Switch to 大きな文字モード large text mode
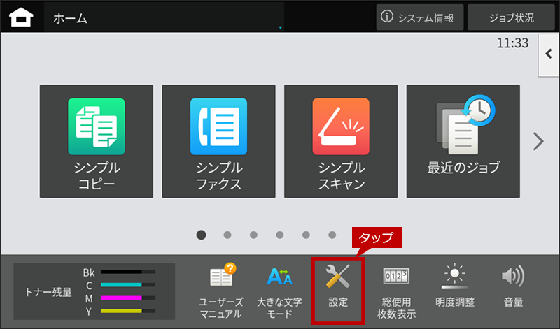This screenshot has height=329, width=560. (279, 291)
